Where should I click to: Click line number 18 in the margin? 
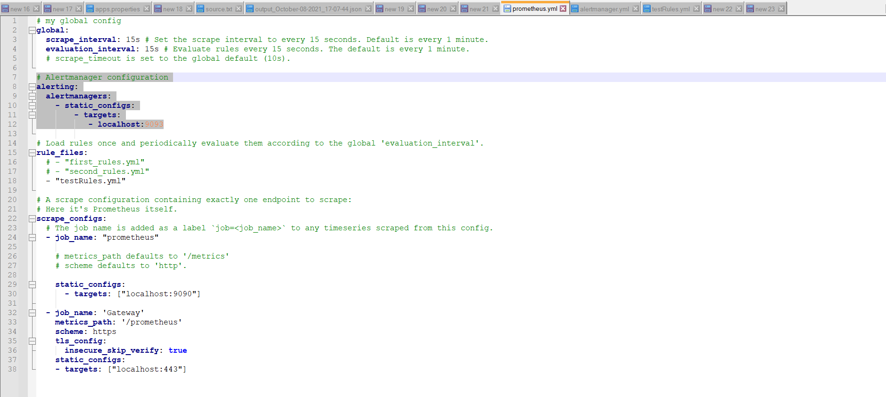pos(12,181)
